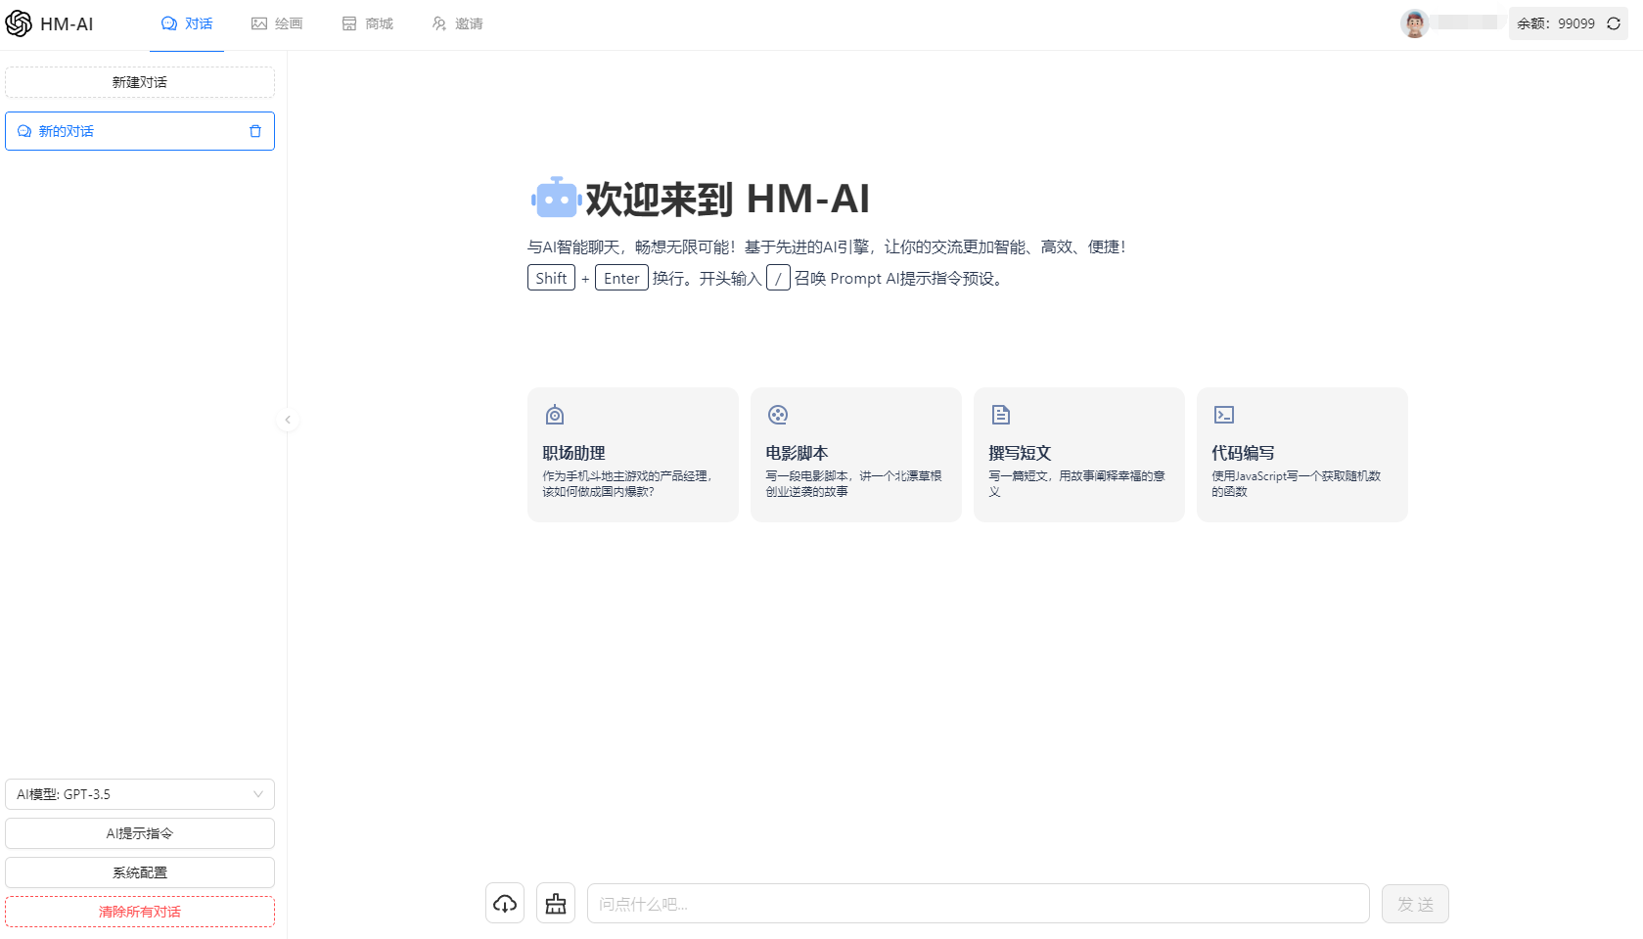Viewport: 1643px width, 939px height.
Task: Collapse the sidebar with the chevron arrow
Action: pos(288,419)
